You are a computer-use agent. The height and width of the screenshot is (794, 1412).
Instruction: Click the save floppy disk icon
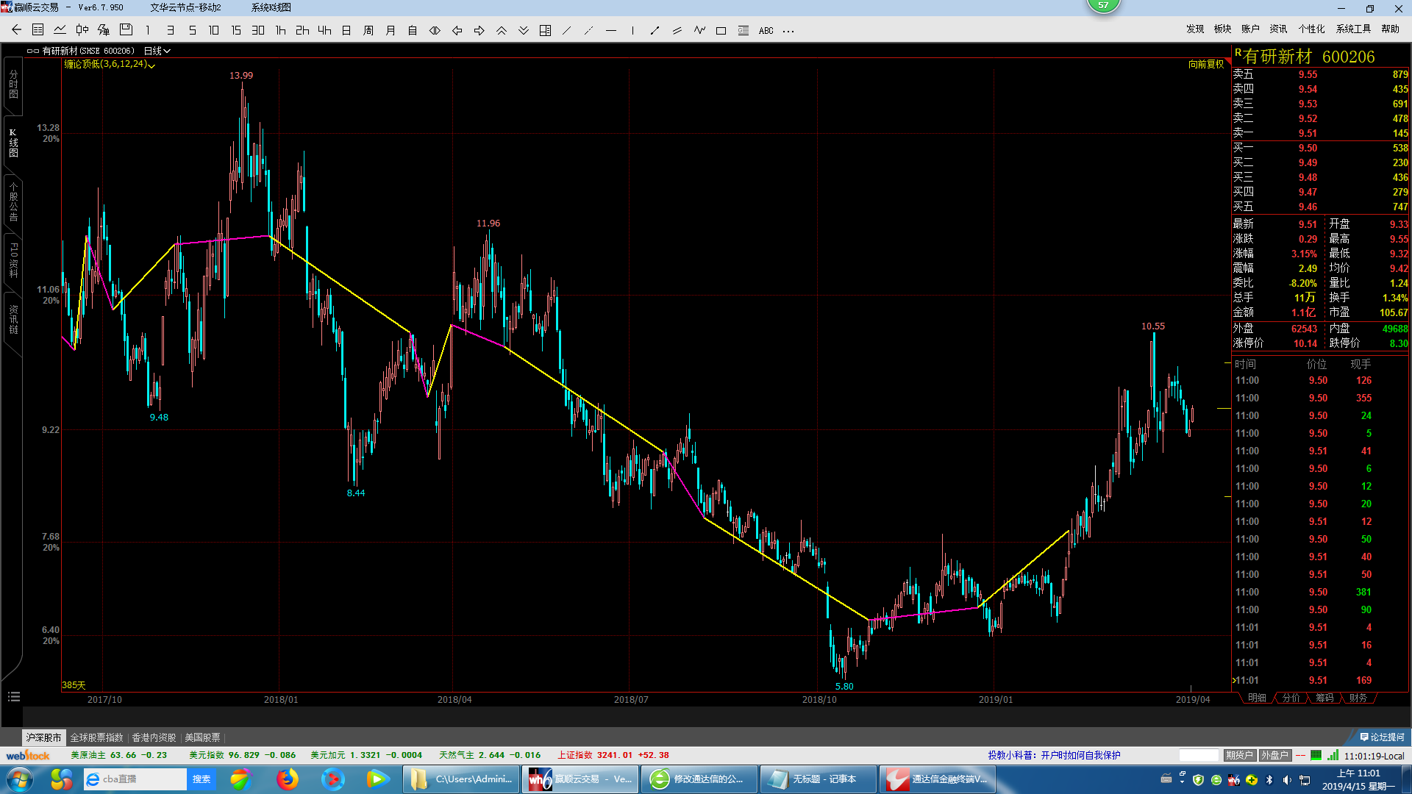coord(126,30)
